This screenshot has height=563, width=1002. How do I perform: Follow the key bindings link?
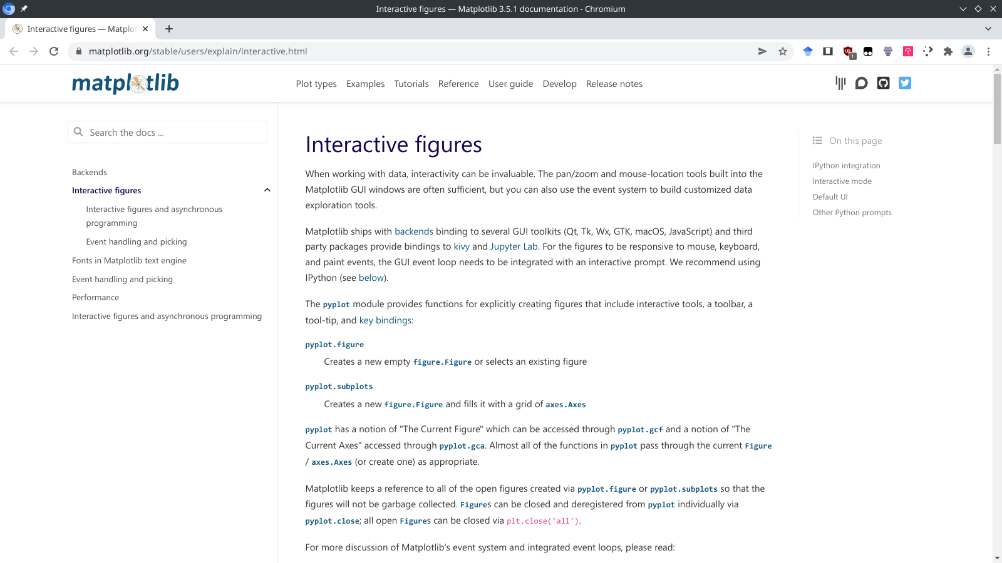[385, 320]
